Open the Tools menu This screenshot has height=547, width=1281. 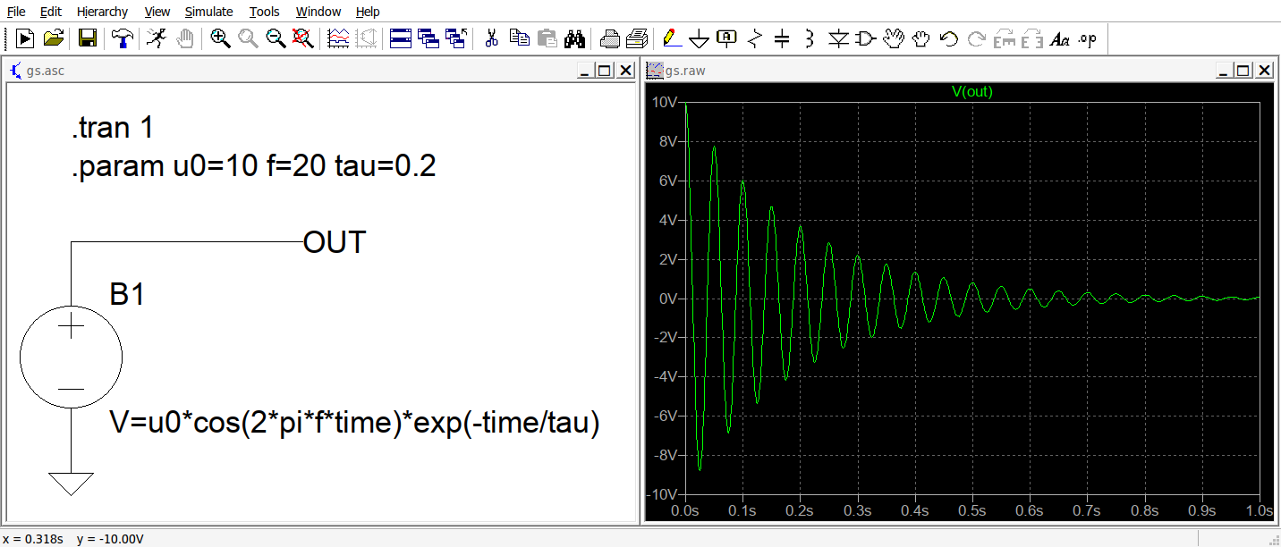264,12
